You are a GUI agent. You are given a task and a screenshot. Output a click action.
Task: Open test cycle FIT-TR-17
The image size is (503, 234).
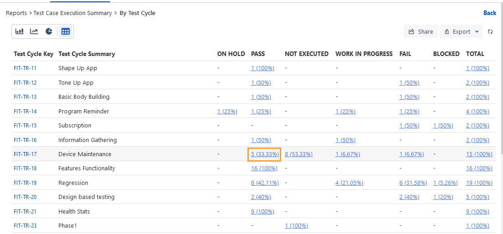pyautogui.click(x=26, y=154)
